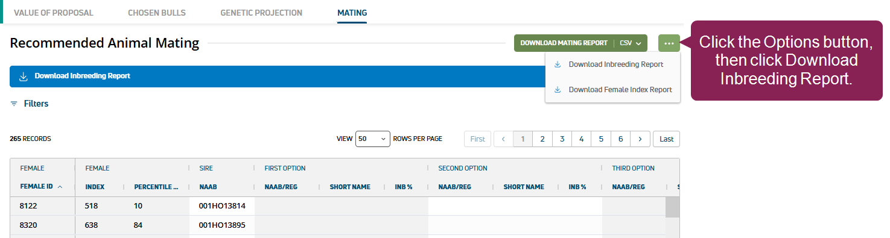Click Download Mating Report button
The width and height of the screenshot is (890, 238).
[x=564, y=43]
